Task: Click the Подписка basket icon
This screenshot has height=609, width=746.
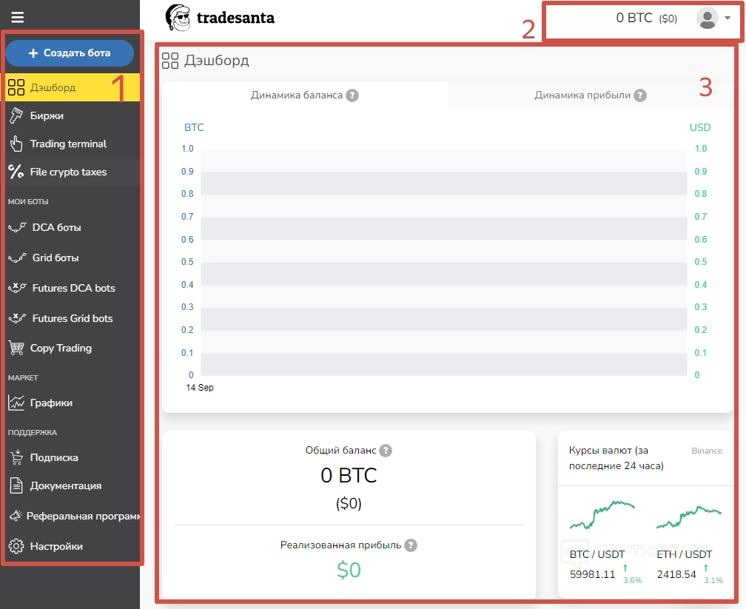Action: pos(16,457)
